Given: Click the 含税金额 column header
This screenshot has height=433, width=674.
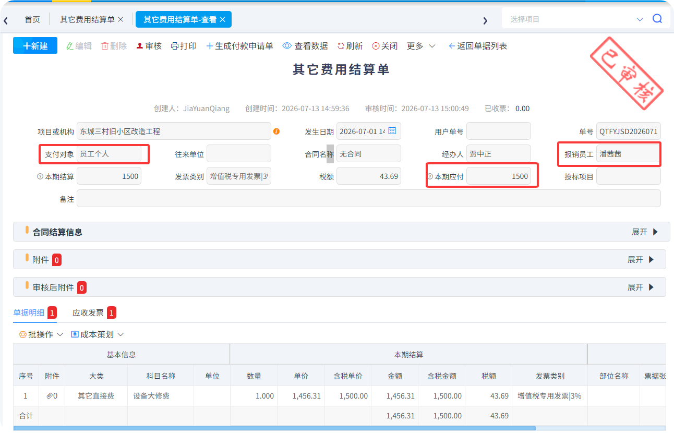Looking at the screenshot, I should pyautogui.click(x=442, y=376).
